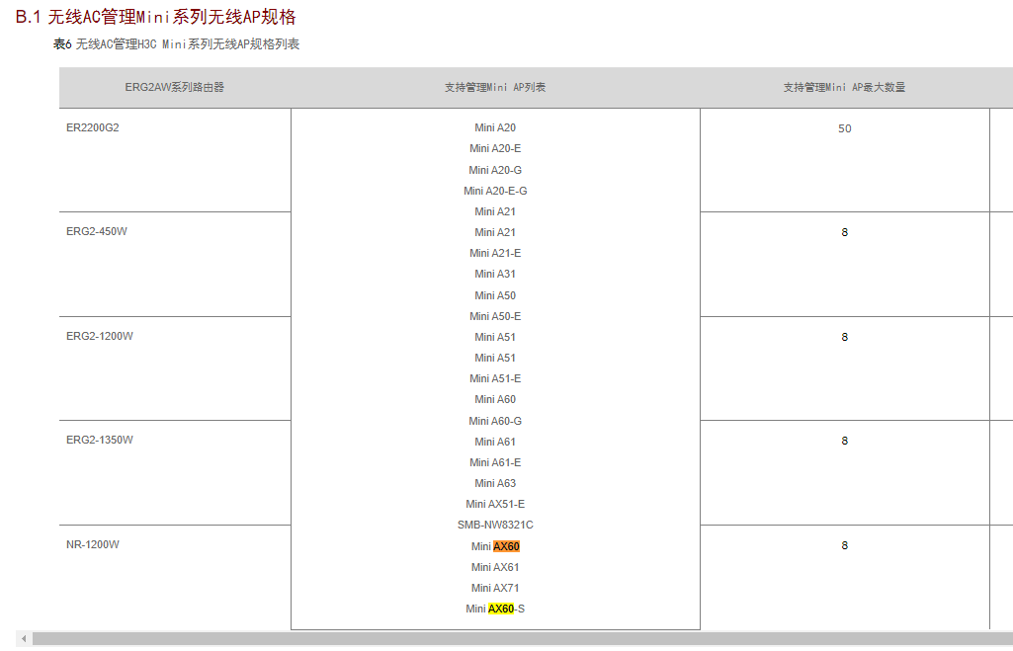Select the 支持管理Mini AP列表 column header
The image size is (1013, 651).
495,87
